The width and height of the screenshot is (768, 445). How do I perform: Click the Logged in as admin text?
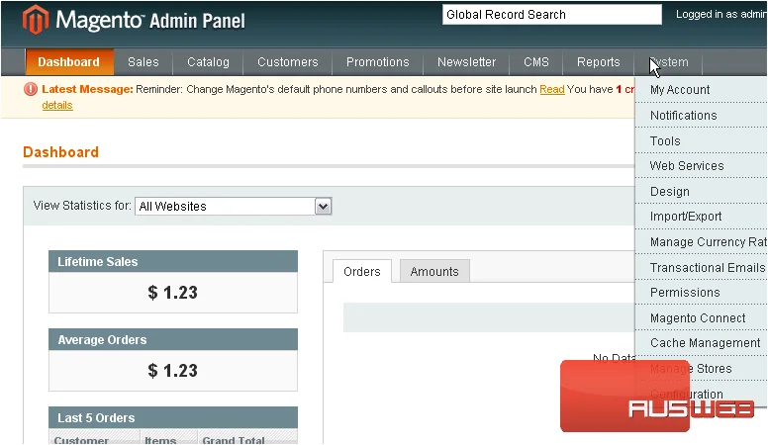tap(720, 14)
